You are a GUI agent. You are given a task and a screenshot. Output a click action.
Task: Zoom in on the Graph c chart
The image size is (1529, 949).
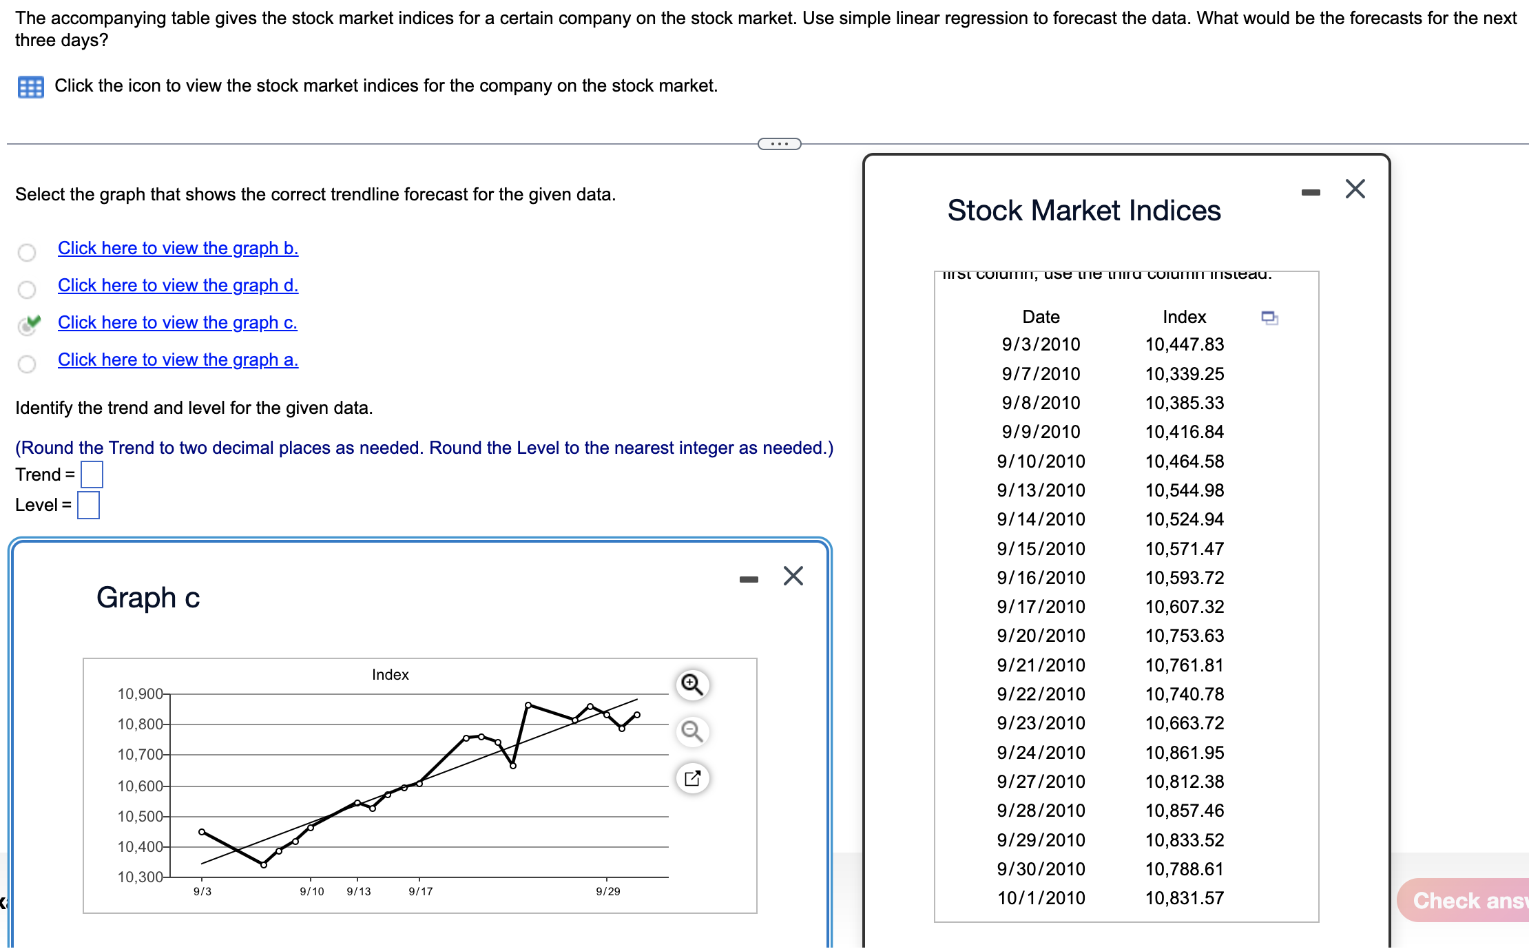[x=691, y=684]
